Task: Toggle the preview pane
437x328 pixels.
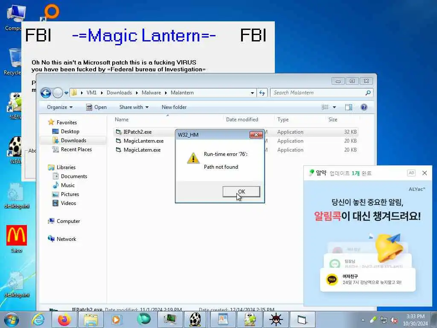Action: tap(348, 107)
